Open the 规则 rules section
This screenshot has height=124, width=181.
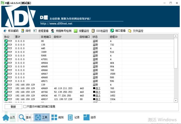point(57,117)
